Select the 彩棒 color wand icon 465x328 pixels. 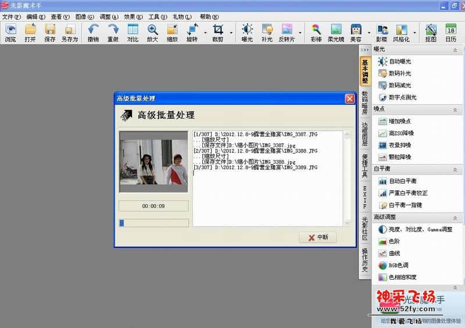click(x=316, y=33)
